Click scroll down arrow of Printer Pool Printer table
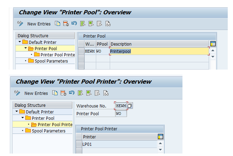Image resolution: width=233 pixels, height=156 pixels. (160, 149)
